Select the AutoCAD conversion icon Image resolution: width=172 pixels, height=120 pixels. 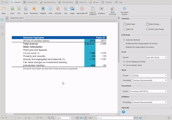tap(58, 10)
